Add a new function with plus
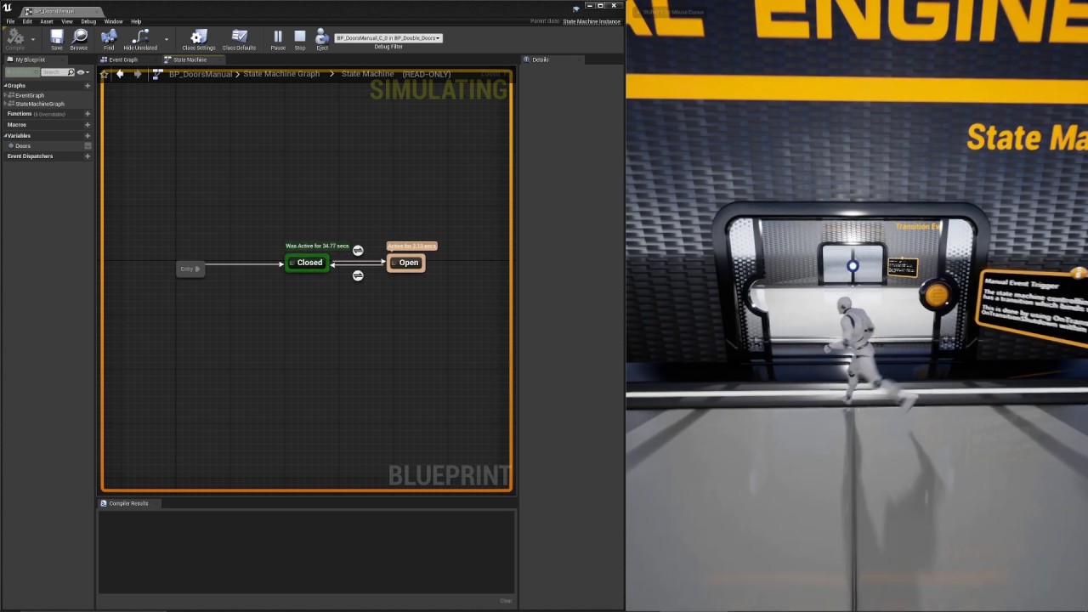The height and width of the screenshot is (612, 1088). (87, 114)
